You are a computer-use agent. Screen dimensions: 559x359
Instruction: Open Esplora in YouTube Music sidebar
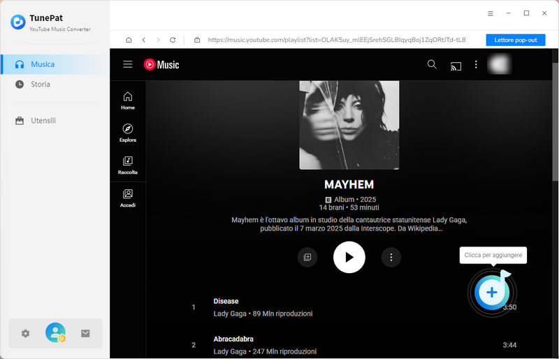[128, 133]
